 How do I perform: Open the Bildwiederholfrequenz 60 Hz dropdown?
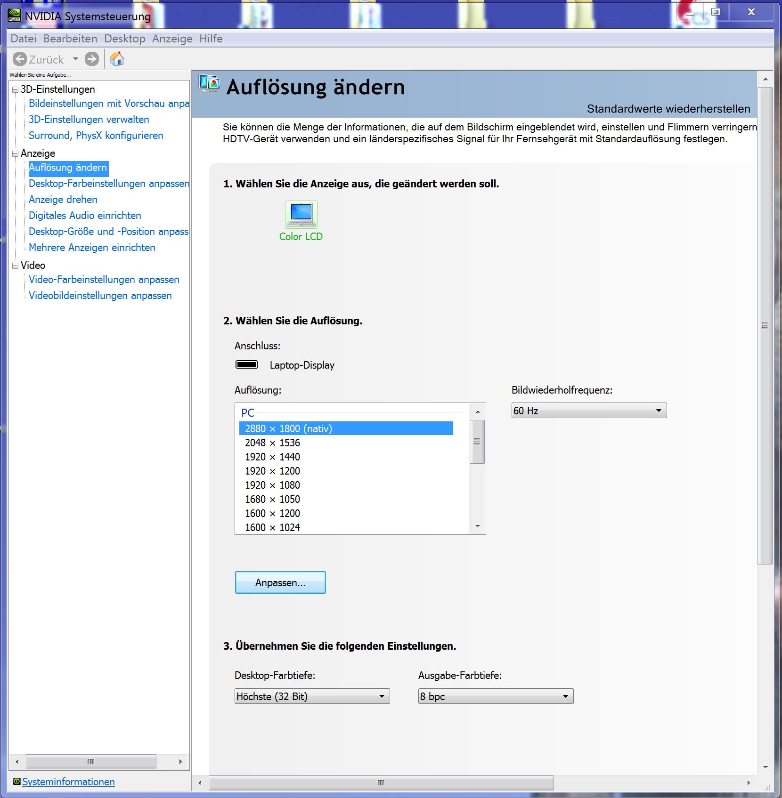click(x=589, y=411)
